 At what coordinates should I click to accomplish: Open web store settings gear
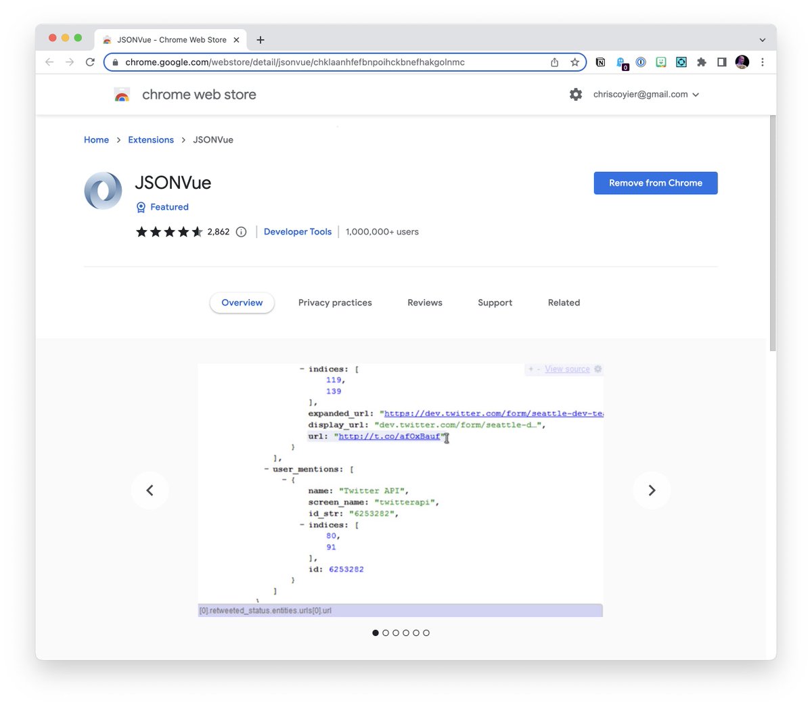tap(576, 95)
